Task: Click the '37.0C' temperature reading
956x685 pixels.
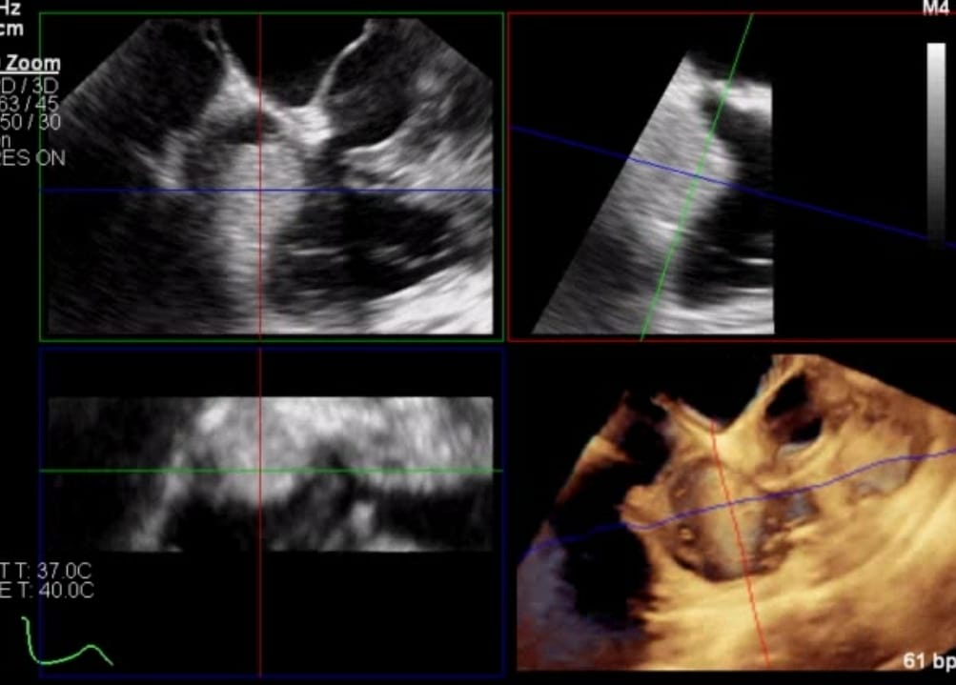Action: (64, 571)
